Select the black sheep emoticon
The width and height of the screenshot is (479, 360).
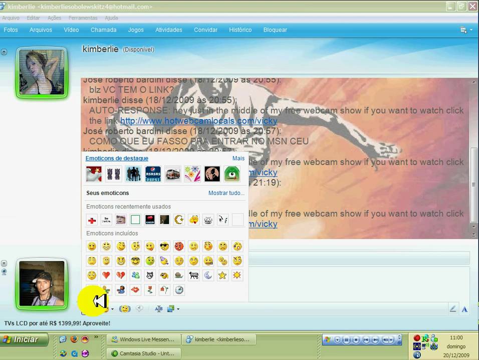click(x=194, y=275)
